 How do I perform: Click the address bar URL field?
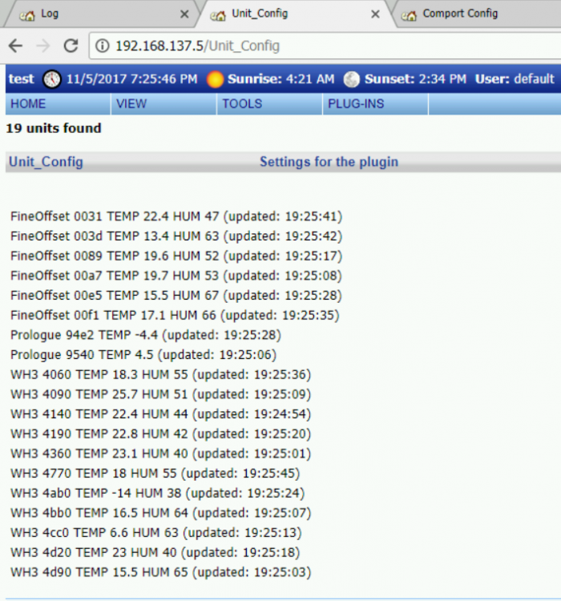pyautogui.click(x=326, y=46)
